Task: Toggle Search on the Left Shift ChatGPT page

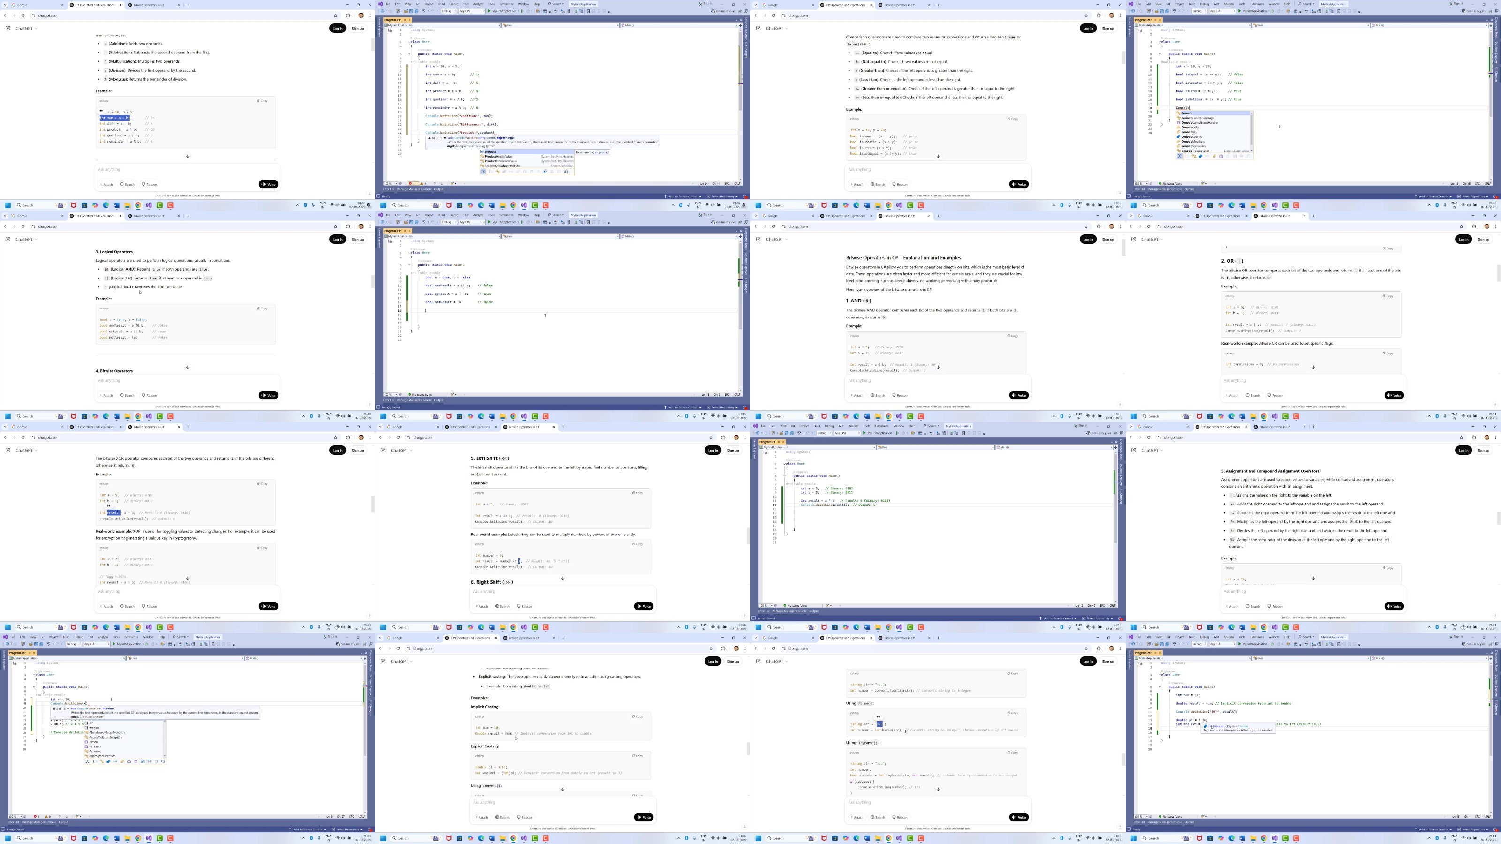Action: (503, 606)
